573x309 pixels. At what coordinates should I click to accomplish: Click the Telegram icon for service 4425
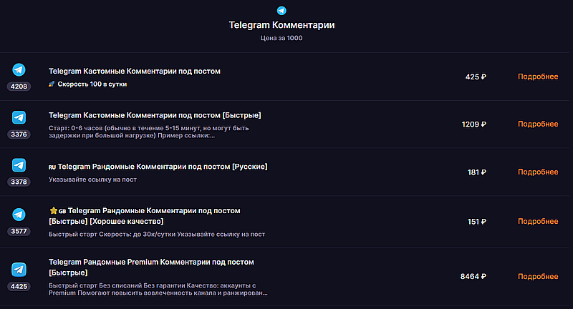point(19,270)
